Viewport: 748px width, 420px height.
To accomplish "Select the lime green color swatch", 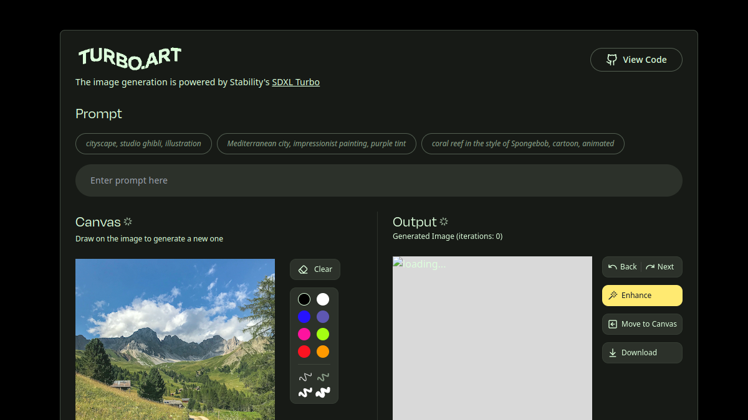I will pyautogui.click(x=323, y=334).
